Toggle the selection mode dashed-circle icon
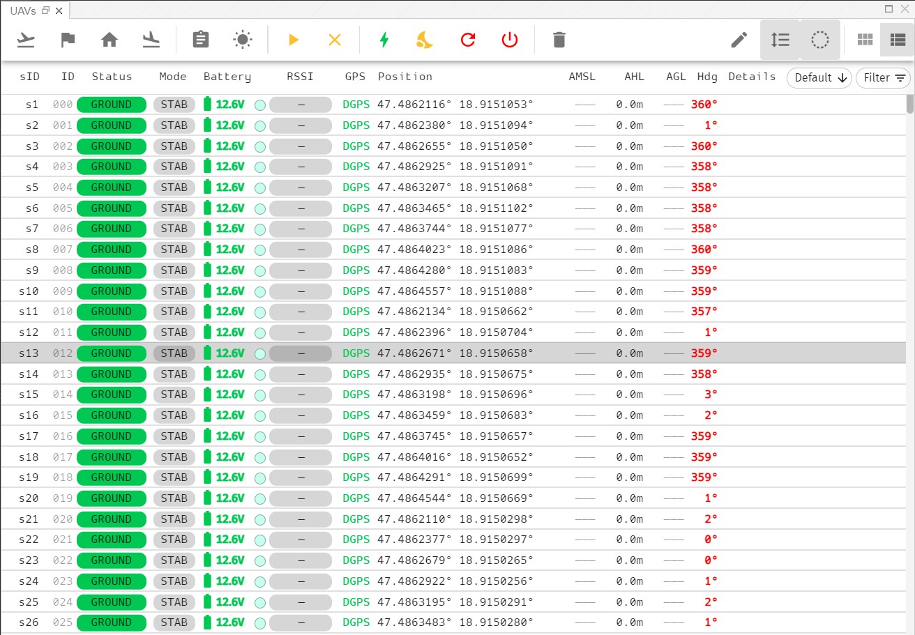The image size is (915, 635). pyautogui.click(x=819, y=40)
